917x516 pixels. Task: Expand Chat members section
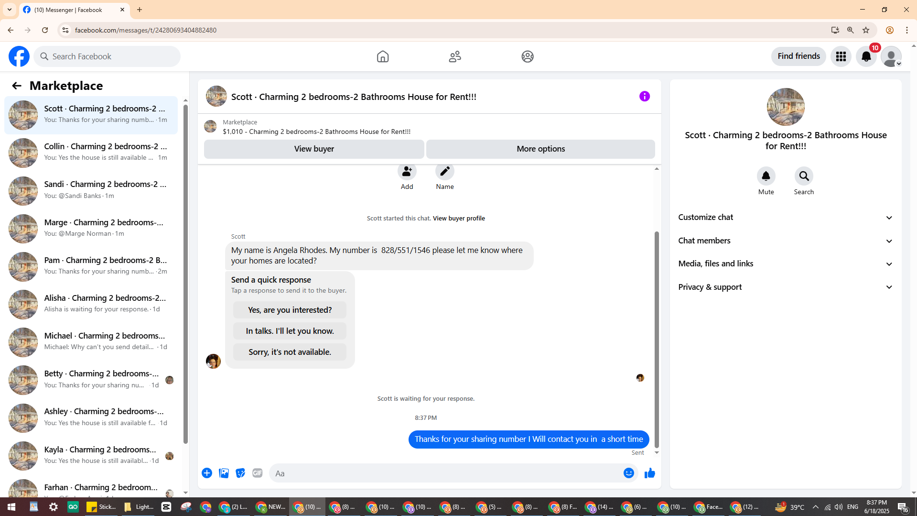(x=786, y=241)
